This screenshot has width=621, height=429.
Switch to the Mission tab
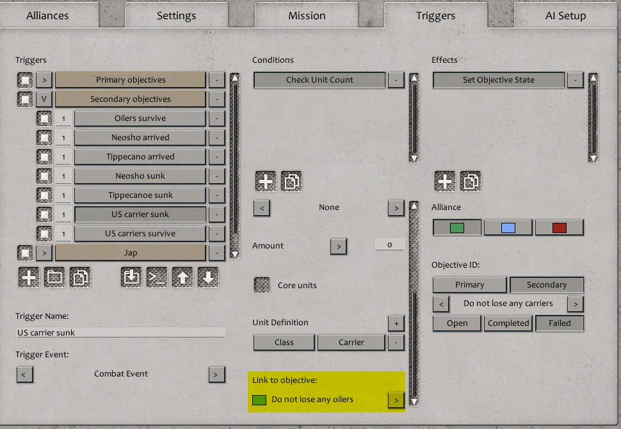pos(307,15)
